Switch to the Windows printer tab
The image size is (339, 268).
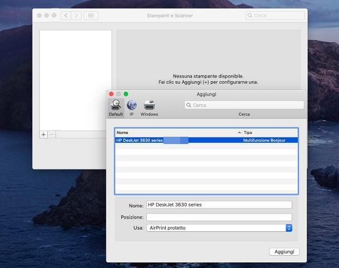pos(149,105)
